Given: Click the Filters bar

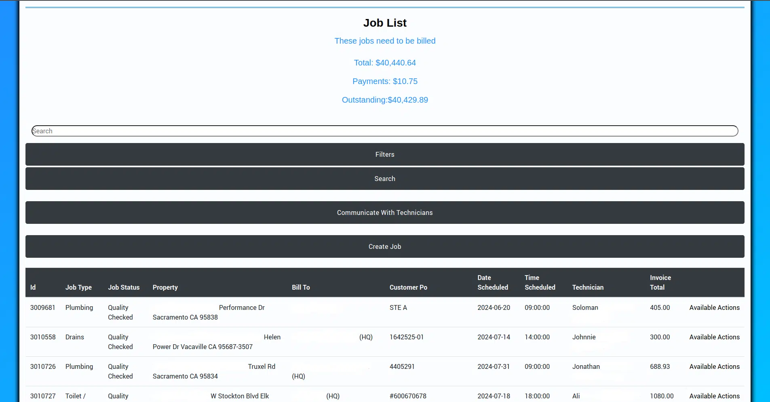Looking at the screenshot, I should pos(384,154).
